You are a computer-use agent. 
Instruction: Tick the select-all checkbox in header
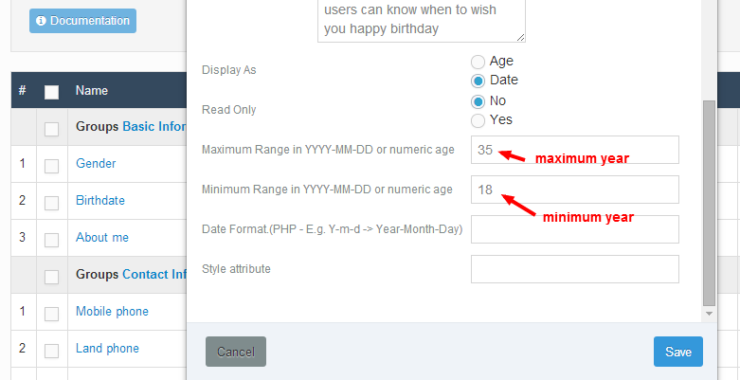(51, 92)
